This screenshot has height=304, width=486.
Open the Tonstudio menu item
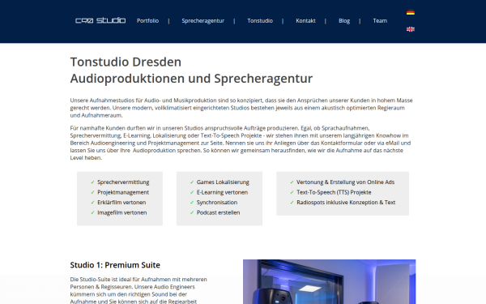click(260, 21)
